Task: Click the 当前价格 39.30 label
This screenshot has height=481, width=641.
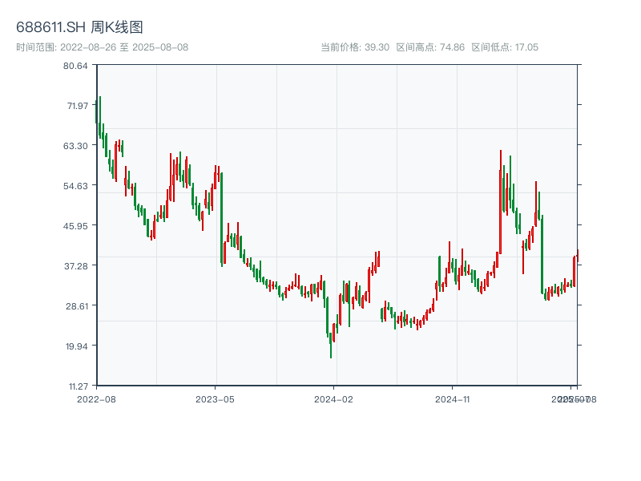Action: [x=354, y=47]
